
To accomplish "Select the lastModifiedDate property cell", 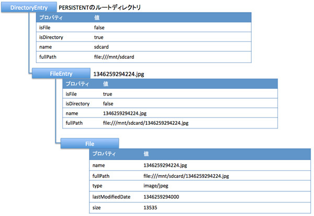I will tap(111, 197).
